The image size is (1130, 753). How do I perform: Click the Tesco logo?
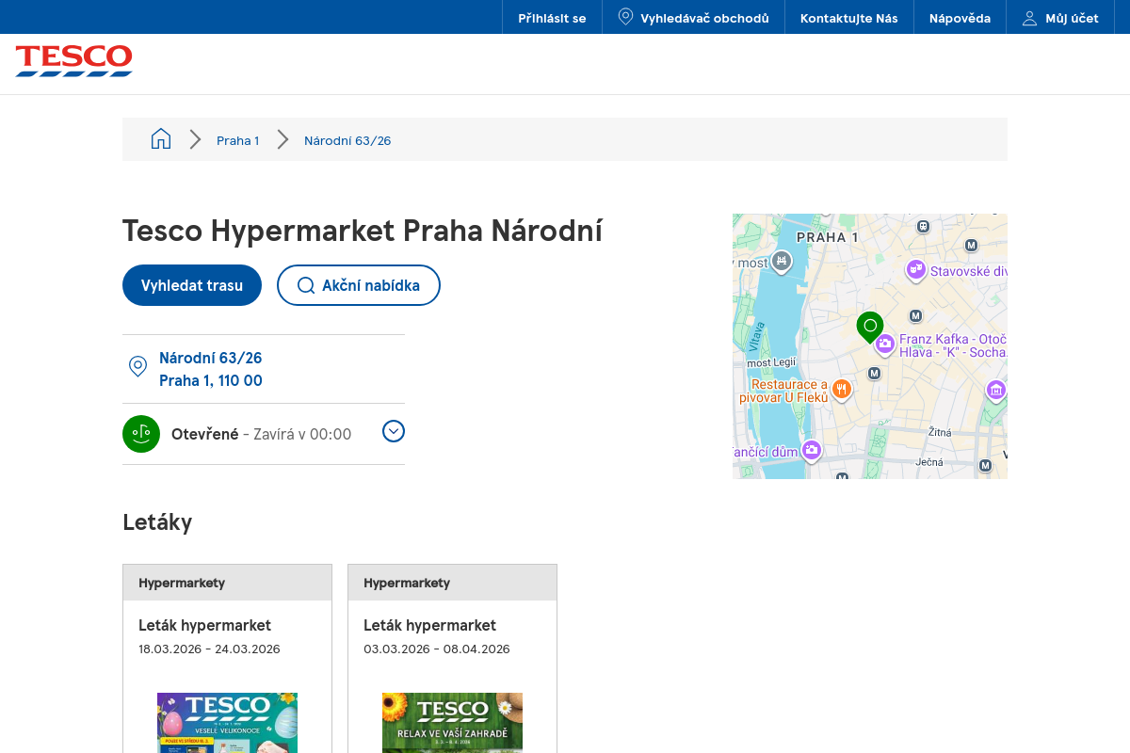pos(73,61)
